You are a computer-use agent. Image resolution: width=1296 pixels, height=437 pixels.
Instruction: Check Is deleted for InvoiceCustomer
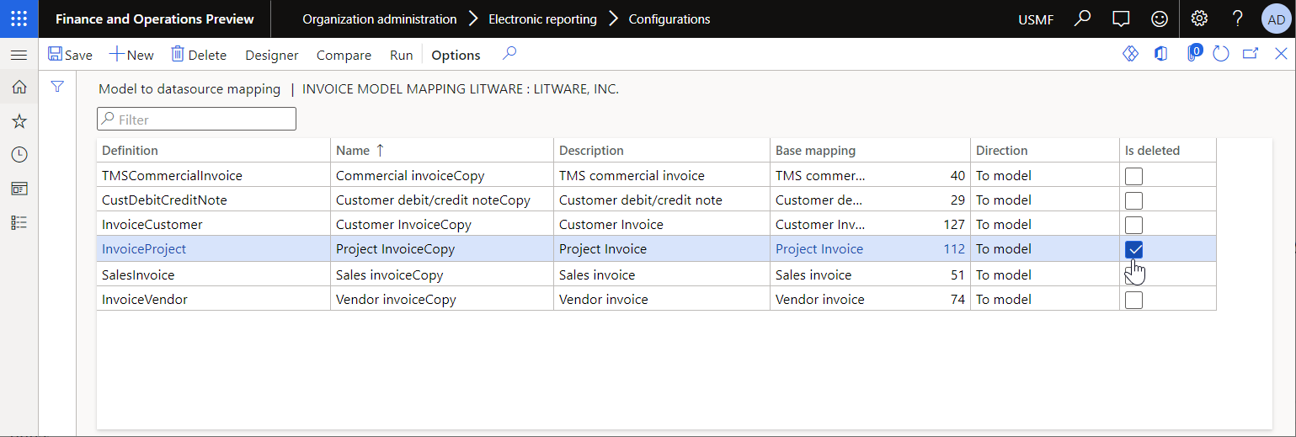click(x=1133, y=225)
